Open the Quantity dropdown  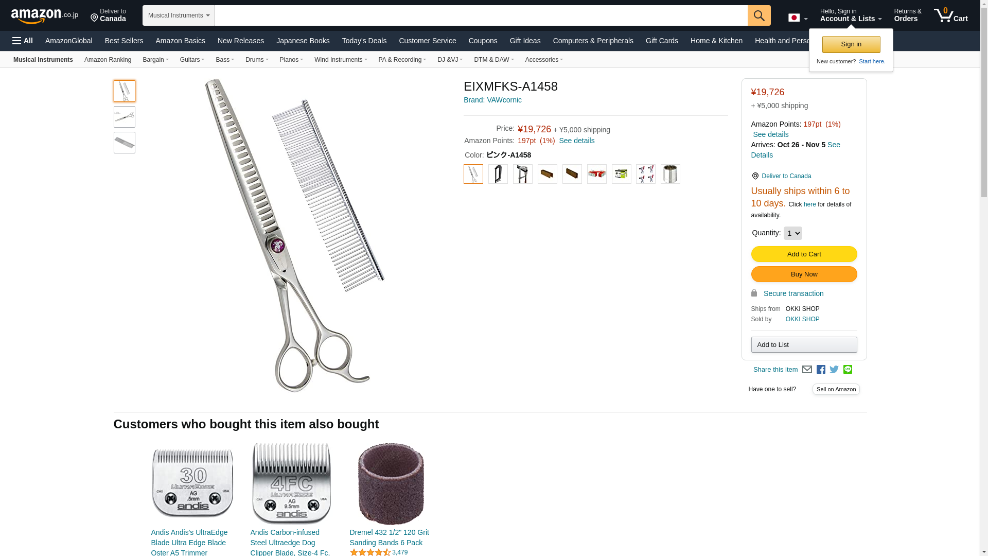pos(792,233)
